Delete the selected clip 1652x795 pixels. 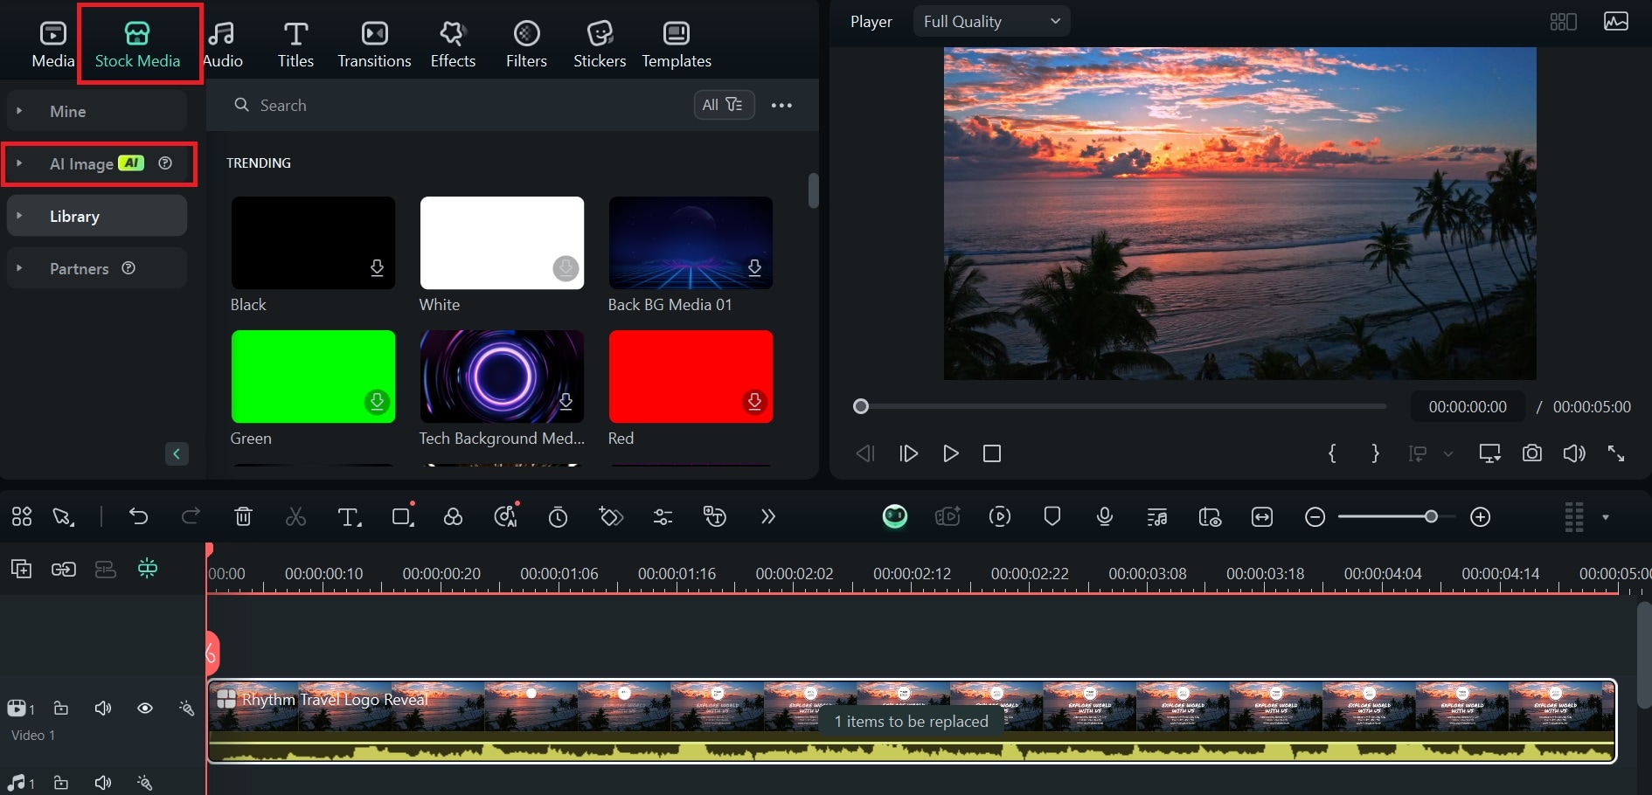pyautogui.click(x=243, y=516)
